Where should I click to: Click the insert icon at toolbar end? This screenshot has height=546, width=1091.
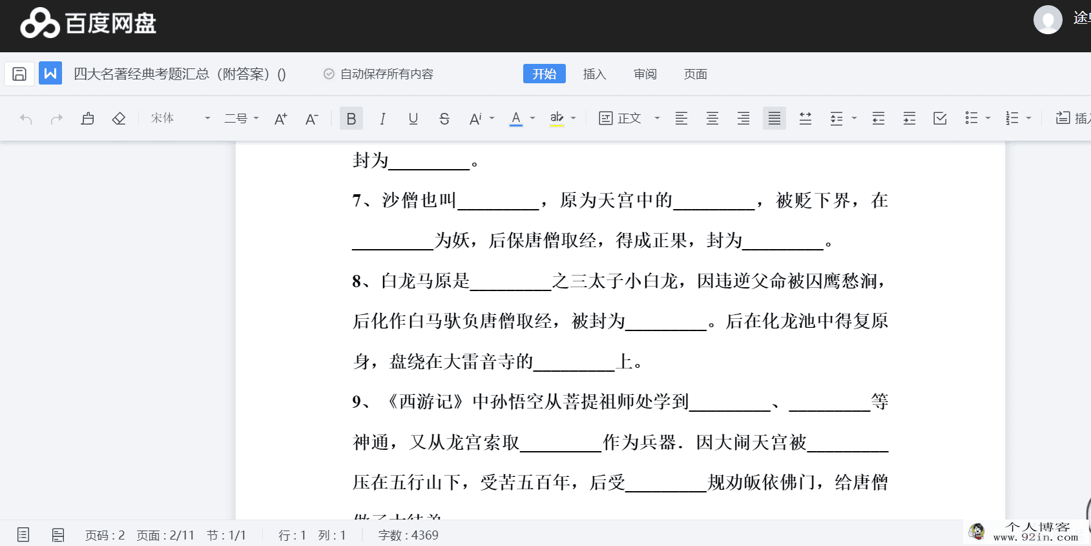(x=1063, y=118)
